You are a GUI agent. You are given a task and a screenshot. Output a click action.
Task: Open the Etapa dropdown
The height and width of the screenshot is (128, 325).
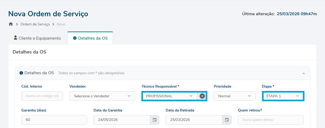click(283, 96)
